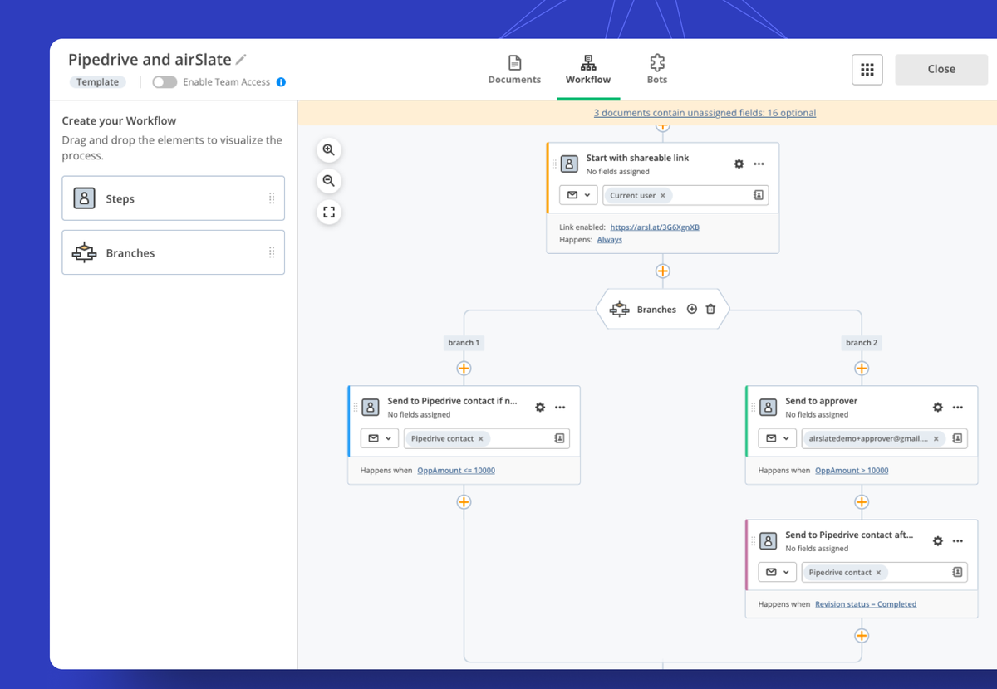
Task: Click the branch 1 label
Action: click(x=464, y=342)
